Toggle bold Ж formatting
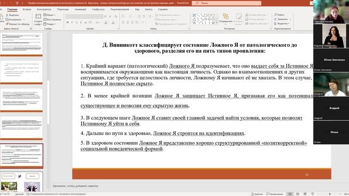Screen dimensions: 349x196 68,22
